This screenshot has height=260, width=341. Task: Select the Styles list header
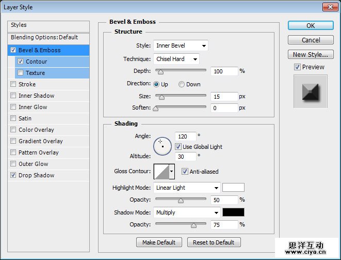(x=48, y=26)
